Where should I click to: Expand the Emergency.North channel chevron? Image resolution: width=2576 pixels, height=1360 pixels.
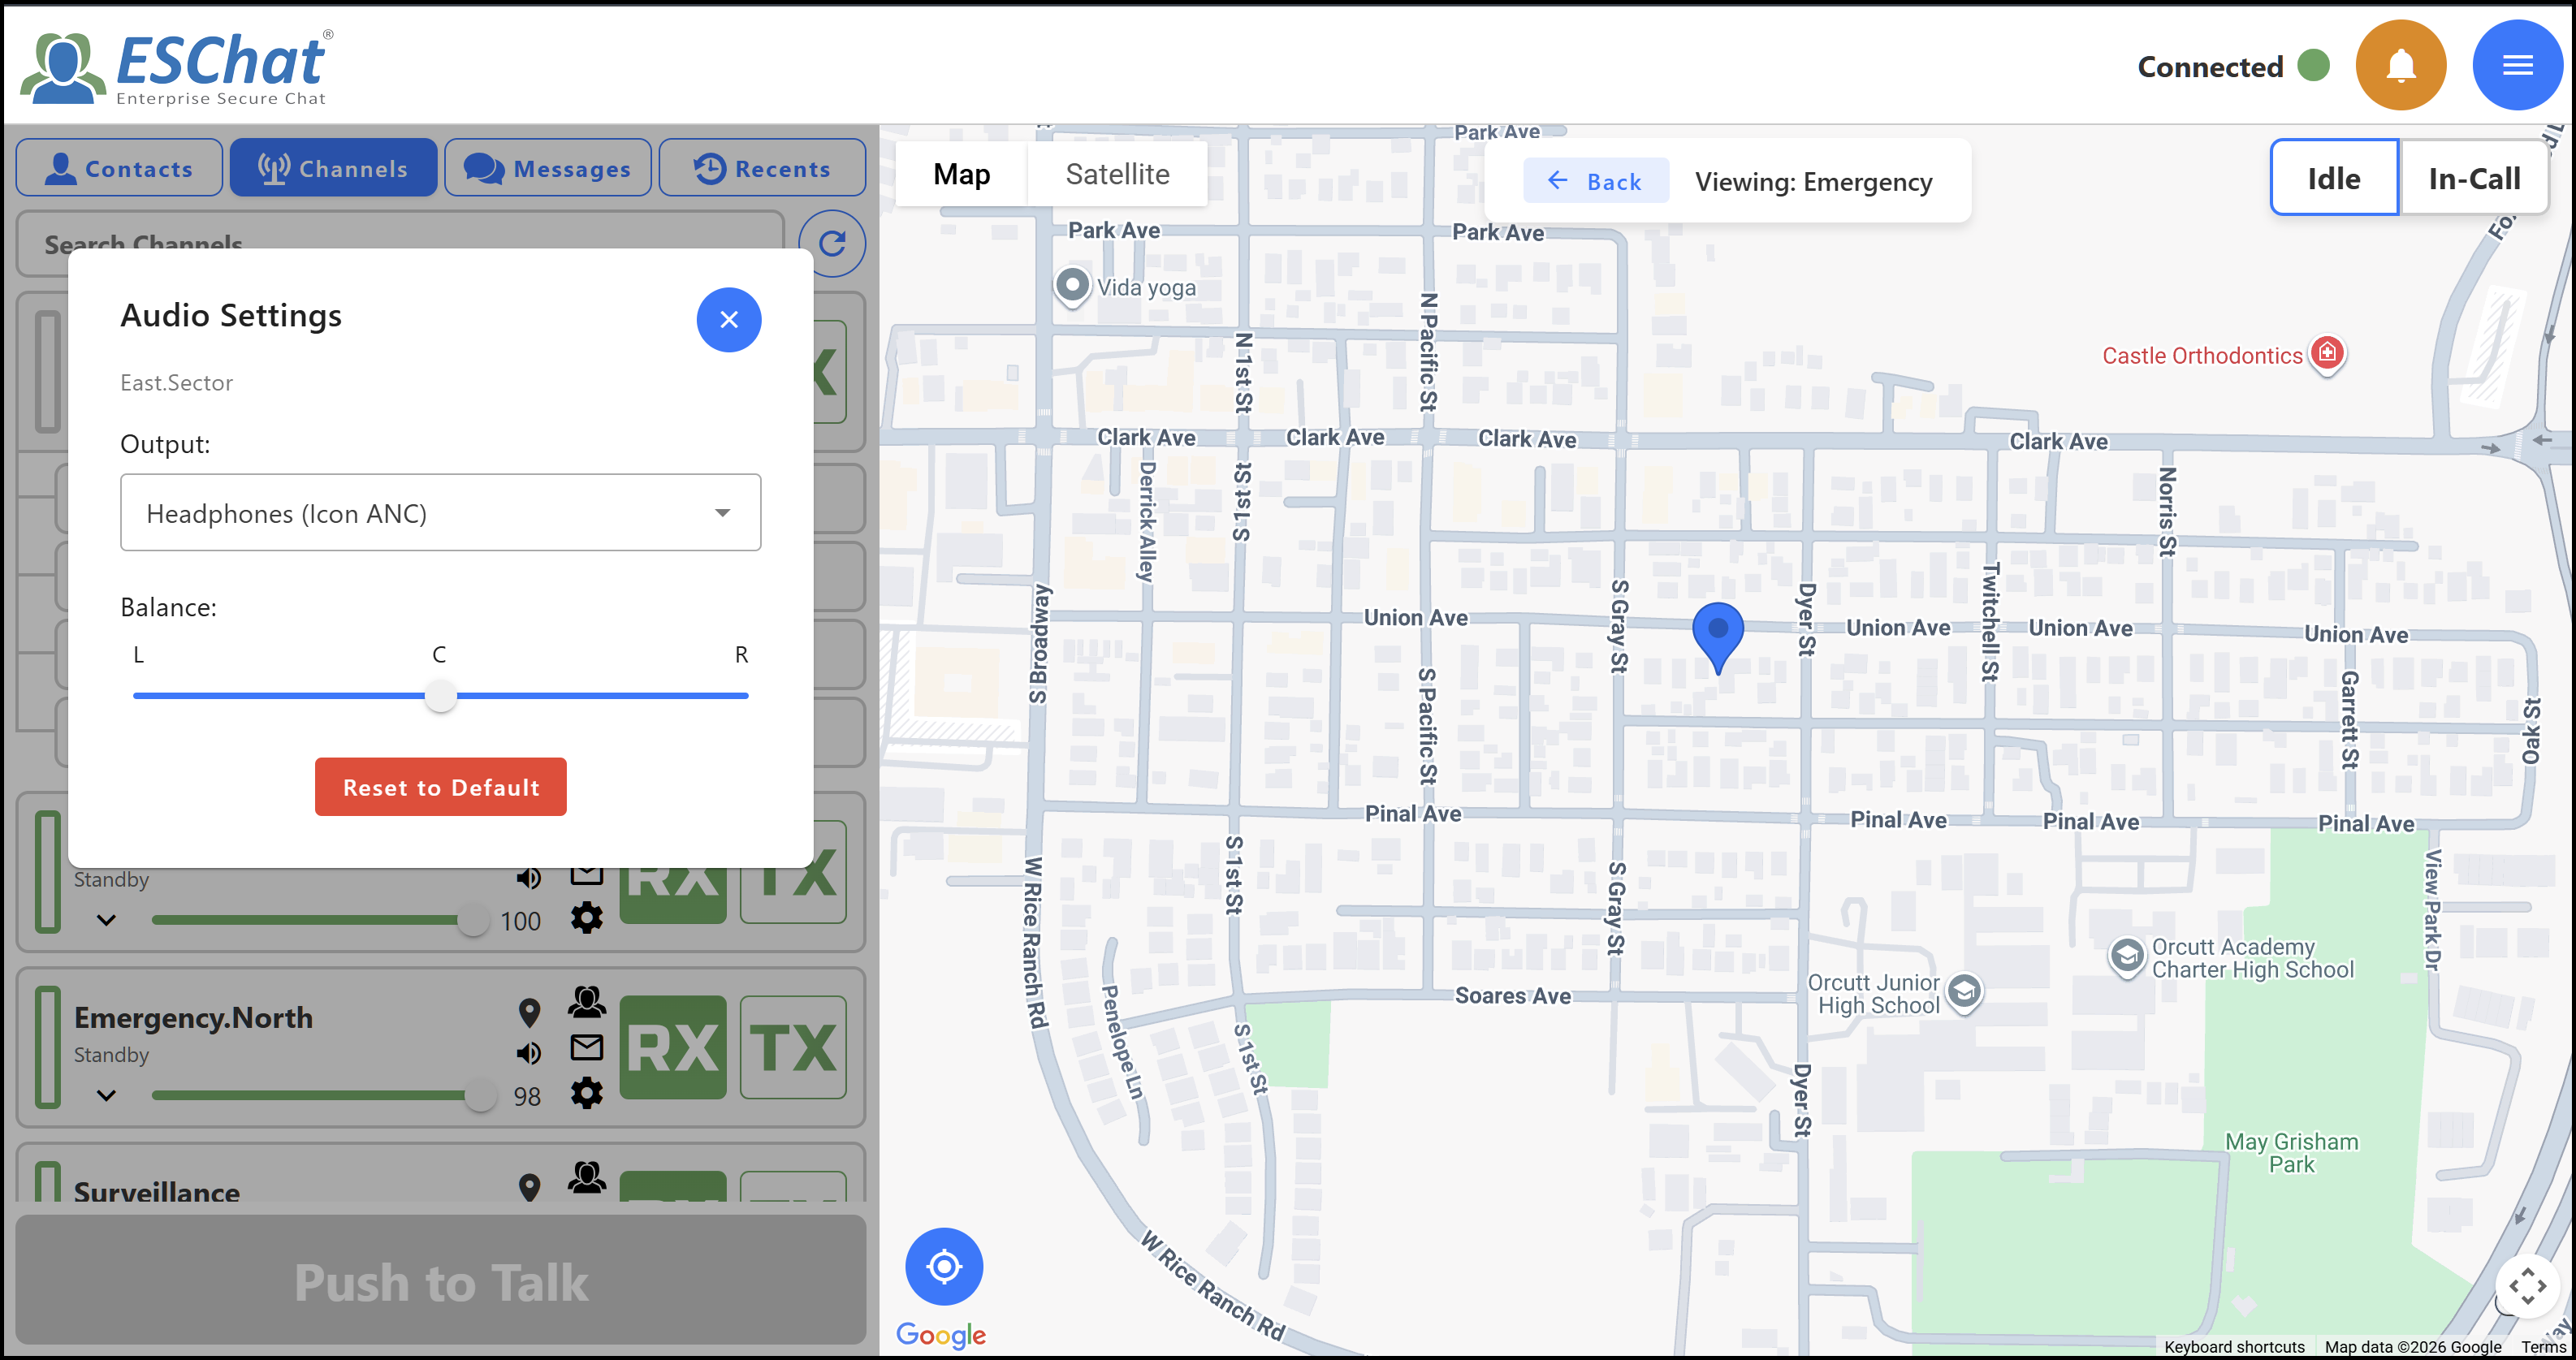point(106,1095)
